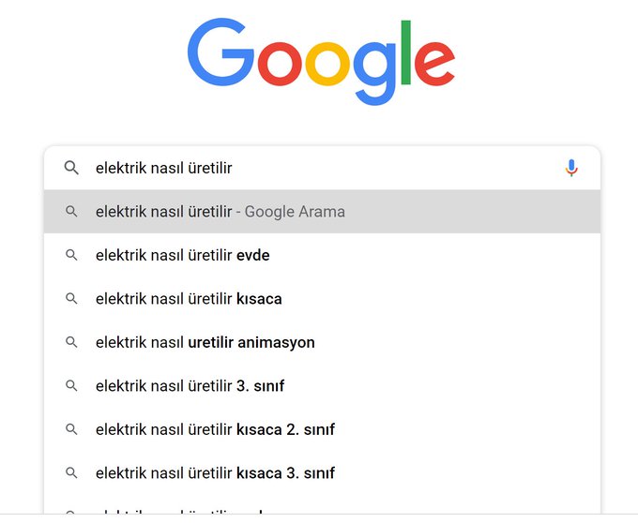Click the partially visible last suggestion
This screenshot has height=523, width=638.
(x=322, y=506)
